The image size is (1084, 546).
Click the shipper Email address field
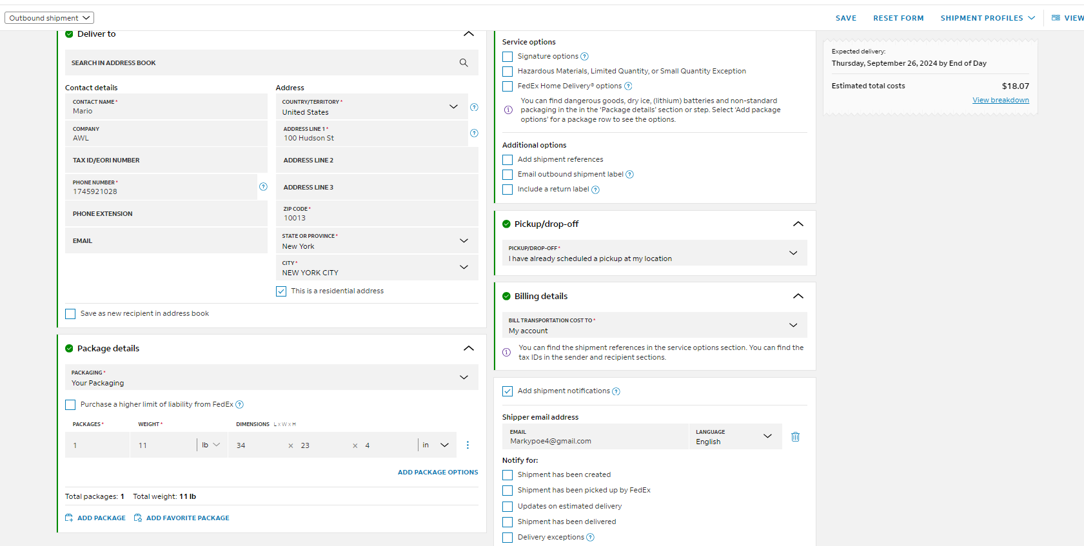click(x=595, y=436)
